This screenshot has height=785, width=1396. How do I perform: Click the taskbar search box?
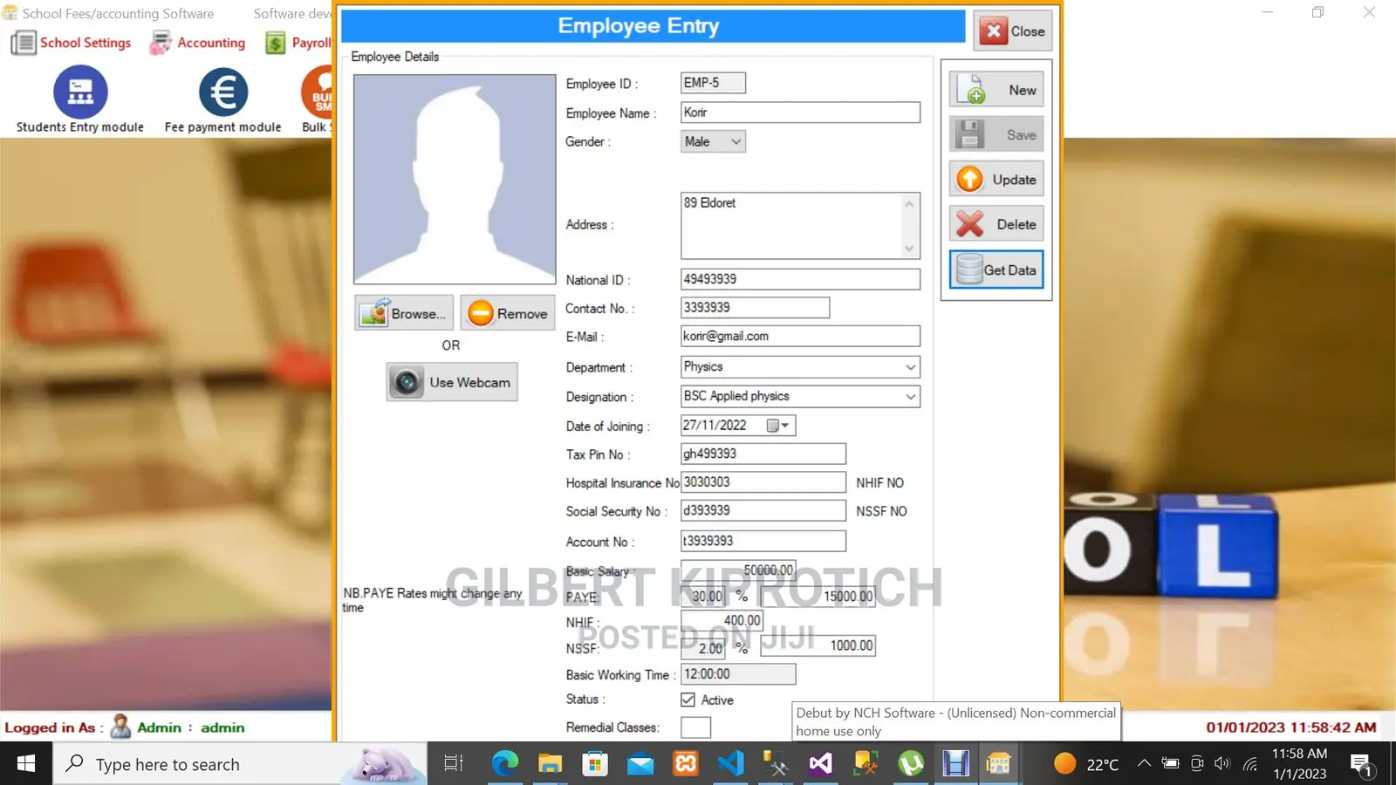242,764
